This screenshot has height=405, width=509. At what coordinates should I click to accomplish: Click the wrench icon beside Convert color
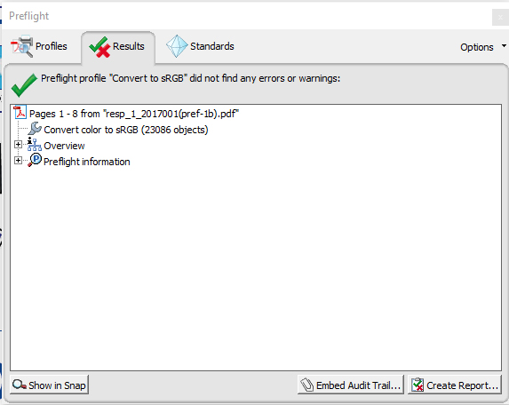click(x=35, y=129)
